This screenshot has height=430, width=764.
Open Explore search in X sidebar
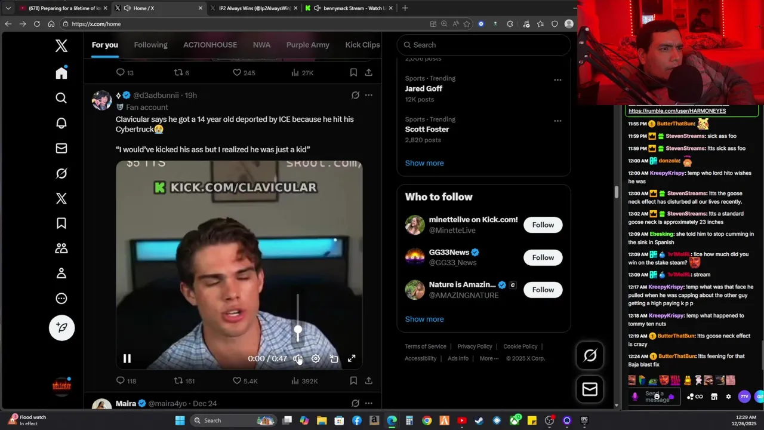(x=61, y=98)
